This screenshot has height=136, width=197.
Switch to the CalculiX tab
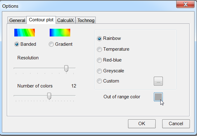66,20
